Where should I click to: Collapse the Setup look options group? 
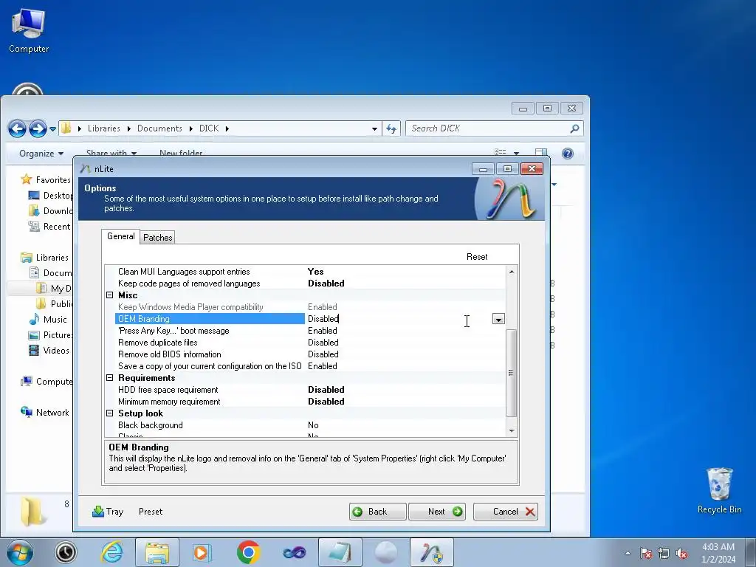click(x=109, y=413)
